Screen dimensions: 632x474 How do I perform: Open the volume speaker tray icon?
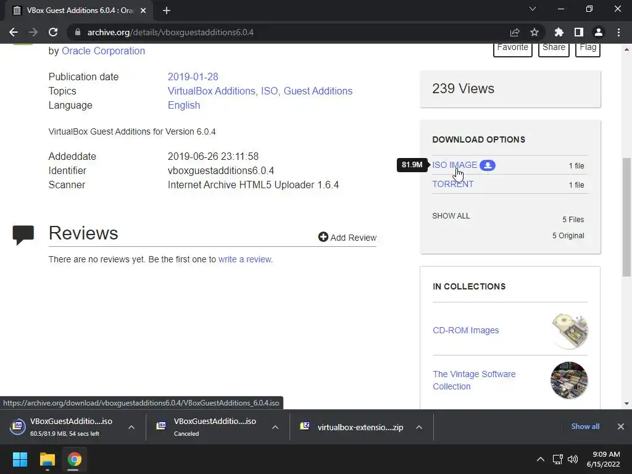[x=572, y=459]
